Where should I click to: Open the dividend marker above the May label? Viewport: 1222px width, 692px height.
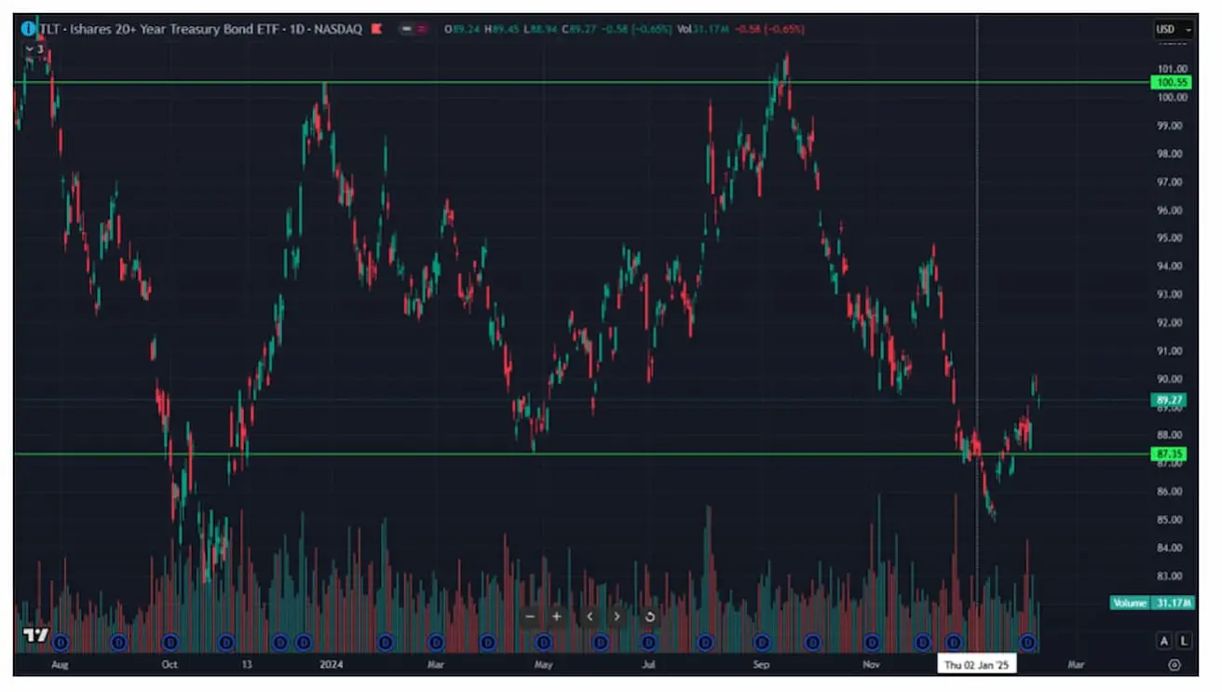tap(544, 642)
